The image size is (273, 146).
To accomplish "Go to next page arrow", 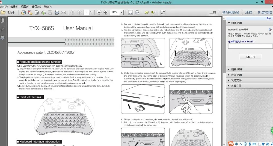I will click(79, 13).
